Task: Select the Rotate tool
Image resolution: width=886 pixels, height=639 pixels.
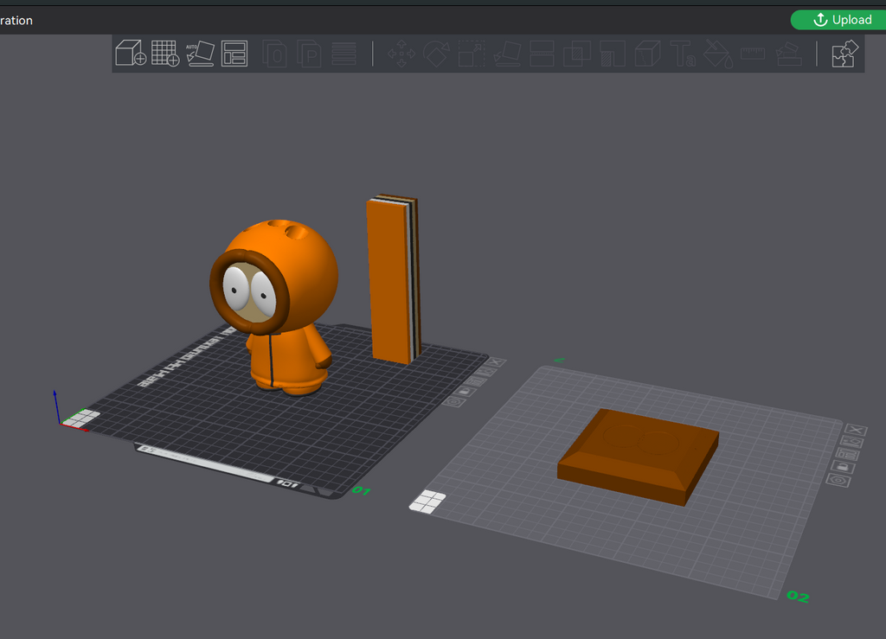Action: pos(436,54)
